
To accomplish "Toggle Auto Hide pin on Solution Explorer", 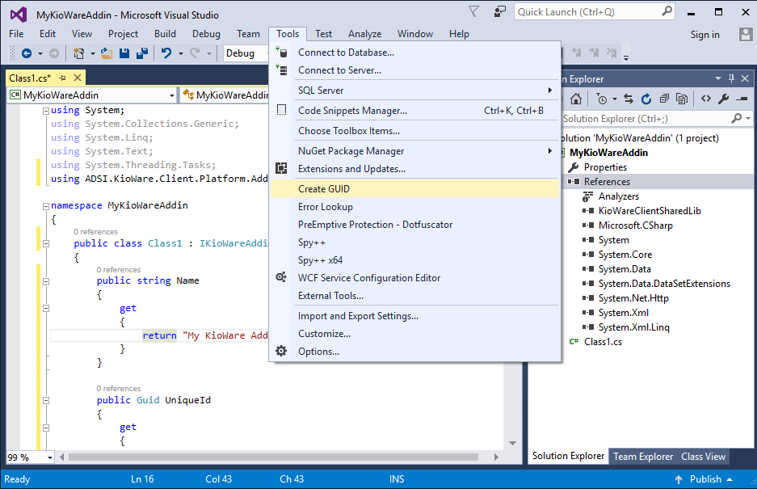I will click(731, 78).
